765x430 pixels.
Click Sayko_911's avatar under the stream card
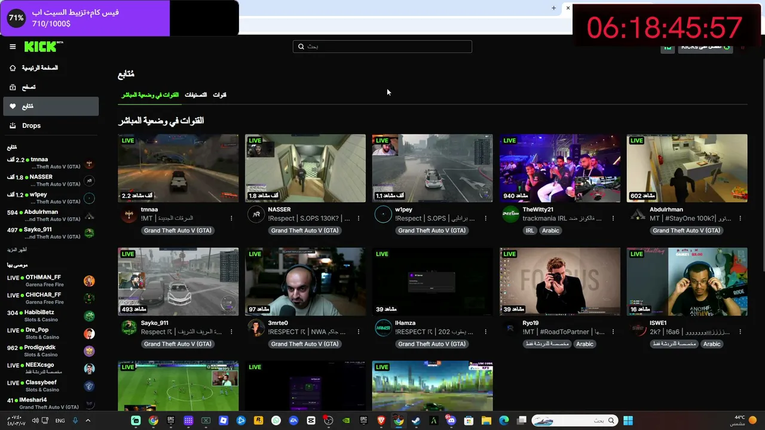129,328
